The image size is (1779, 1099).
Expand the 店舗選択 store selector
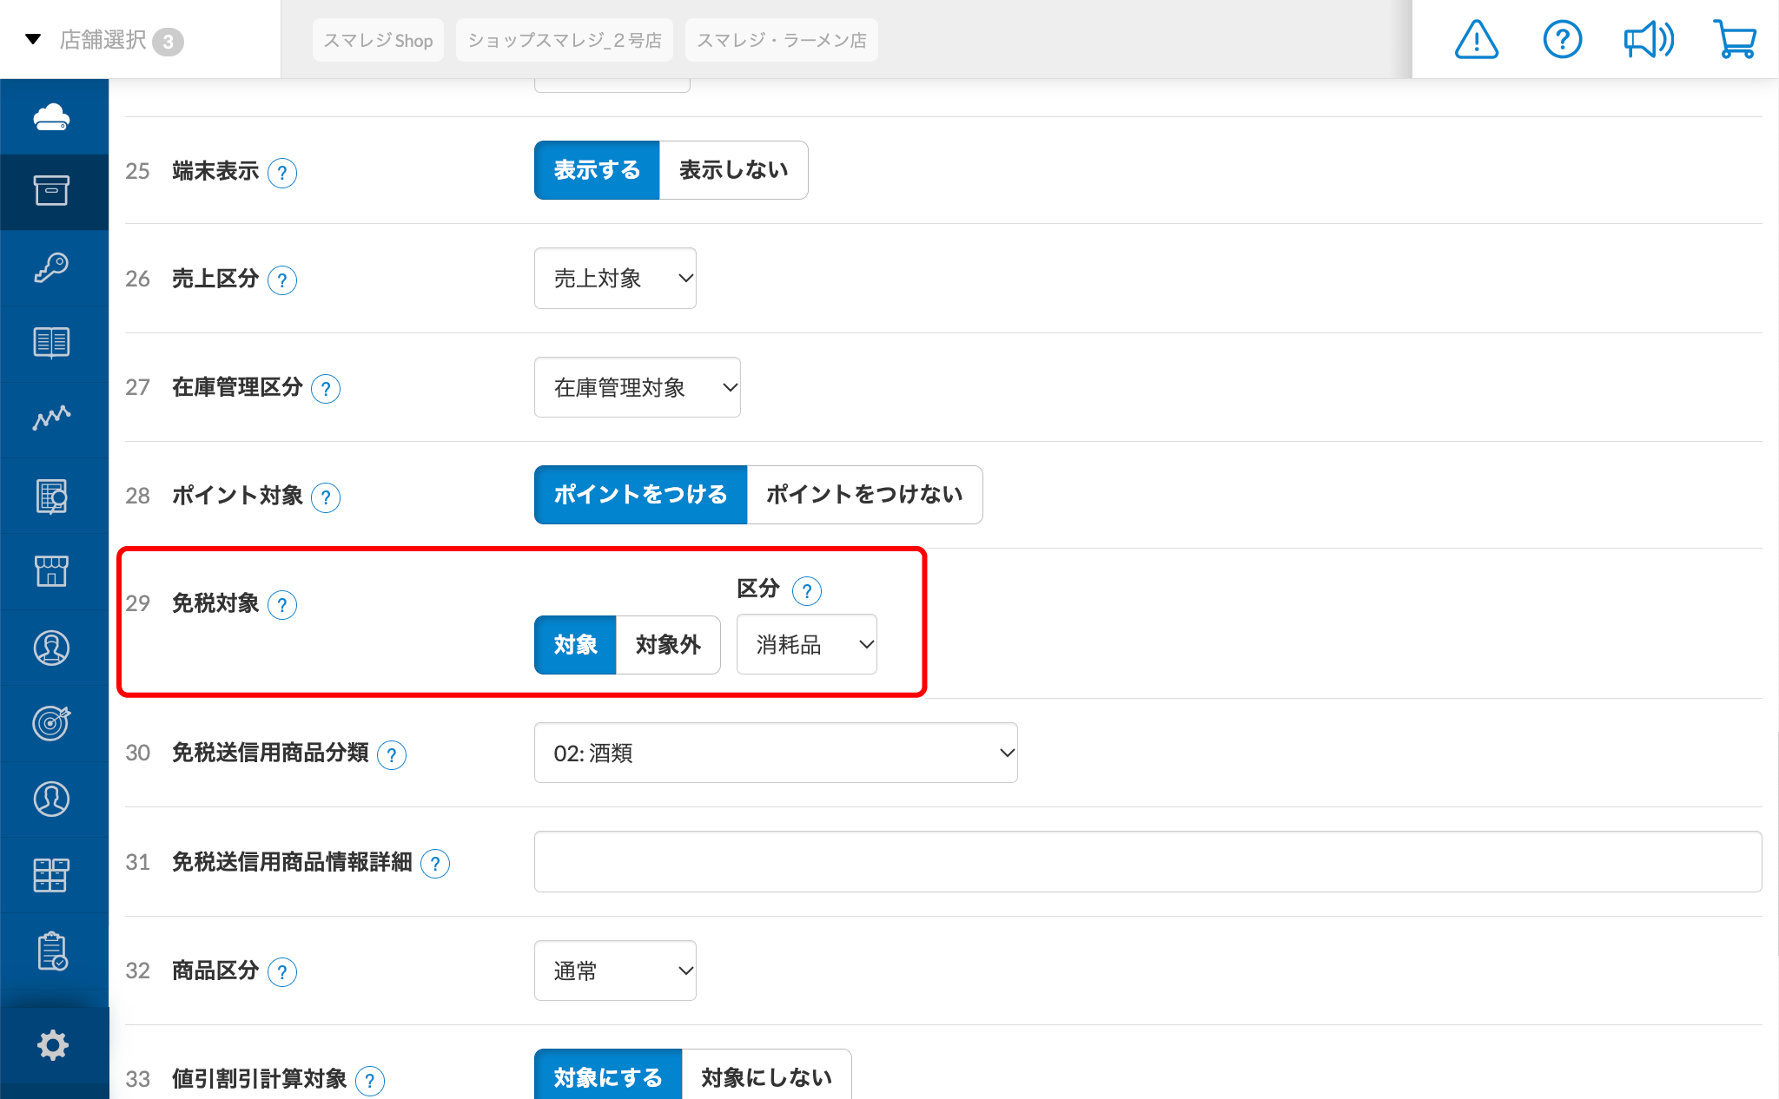coord(104,40)
